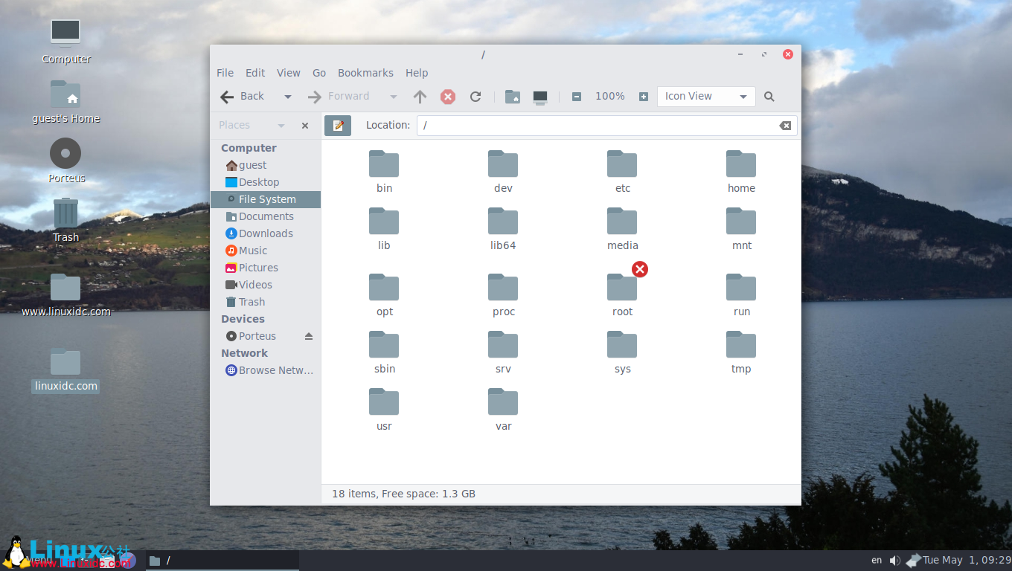Open the dev folder
The image size is (1012, 571).
pyautogui.click(x=503, y=172)
